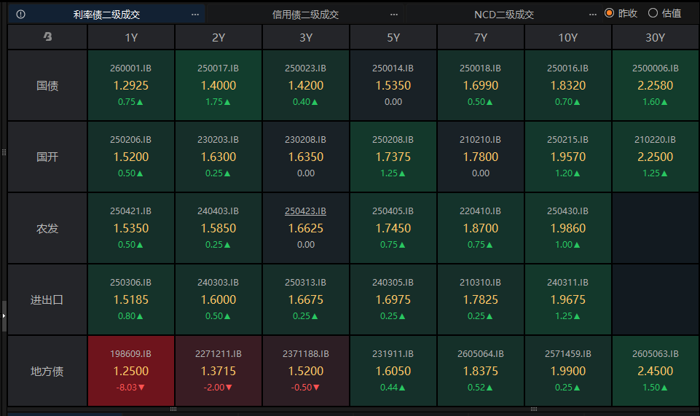The width and height of the screenshot is (700, 416).
Task: Click the 10Y column header
Action: [x=567, y=37]
